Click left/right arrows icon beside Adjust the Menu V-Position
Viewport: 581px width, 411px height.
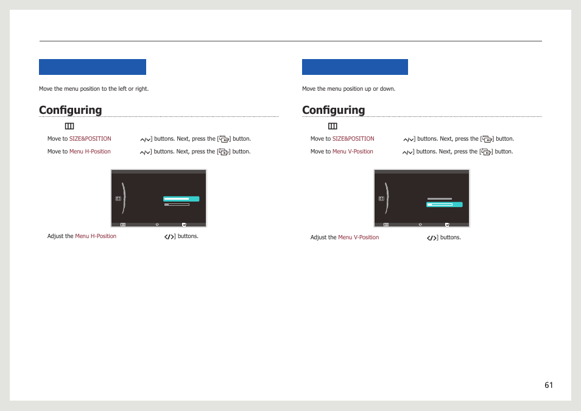point(432,238)
